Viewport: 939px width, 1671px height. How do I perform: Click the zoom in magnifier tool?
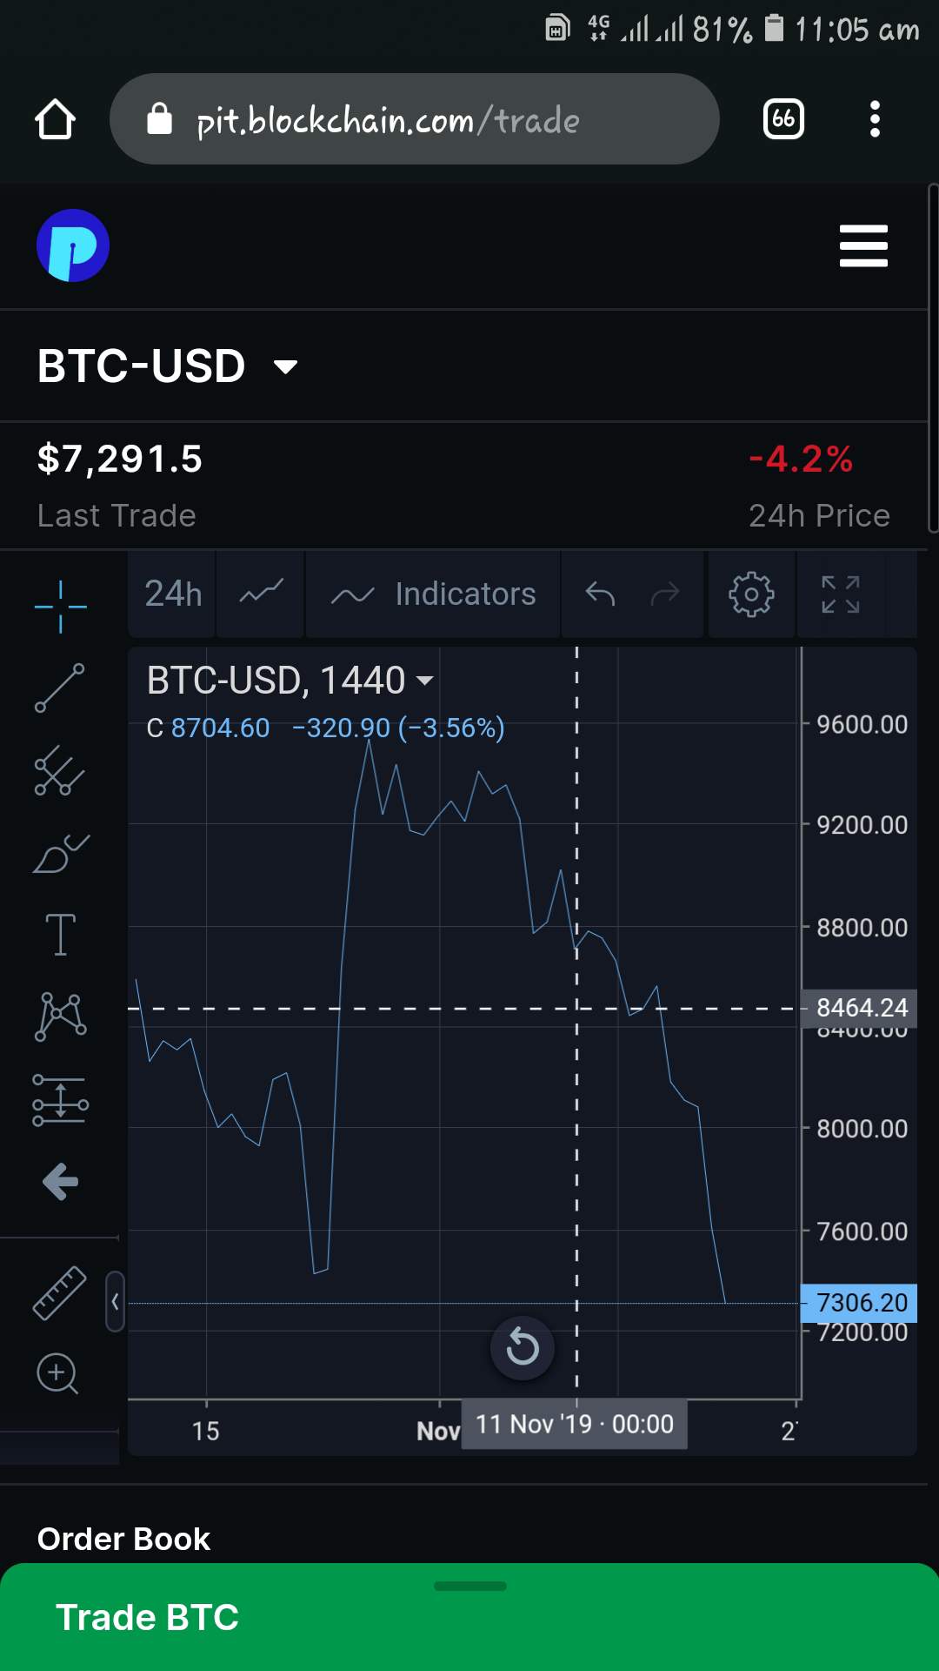[x=57, y=1374]
